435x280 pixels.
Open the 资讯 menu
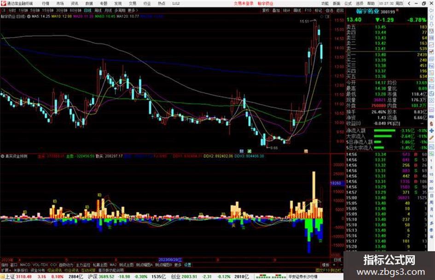(75, 4)
